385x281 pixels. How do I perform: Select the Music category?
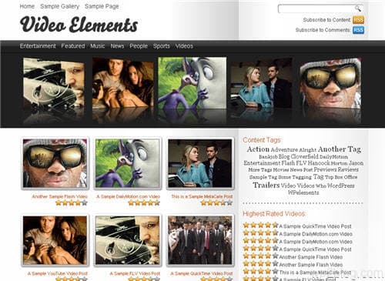[x=98, y=46]
